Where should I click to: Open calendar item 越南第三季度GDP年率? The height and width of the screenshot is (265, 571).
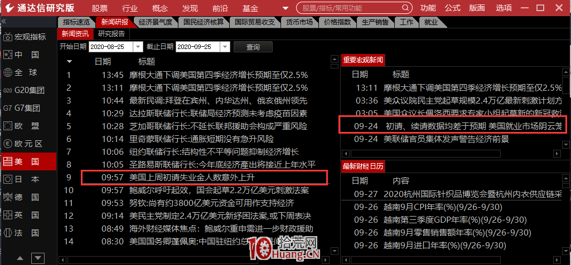[455, 220]
